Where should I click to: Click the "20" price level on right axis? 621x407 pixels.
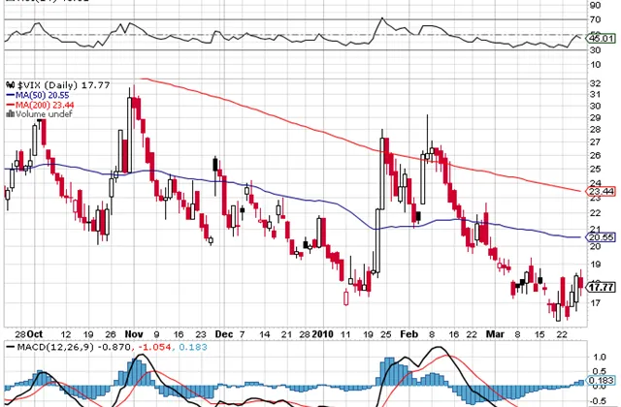coord(595,246)
